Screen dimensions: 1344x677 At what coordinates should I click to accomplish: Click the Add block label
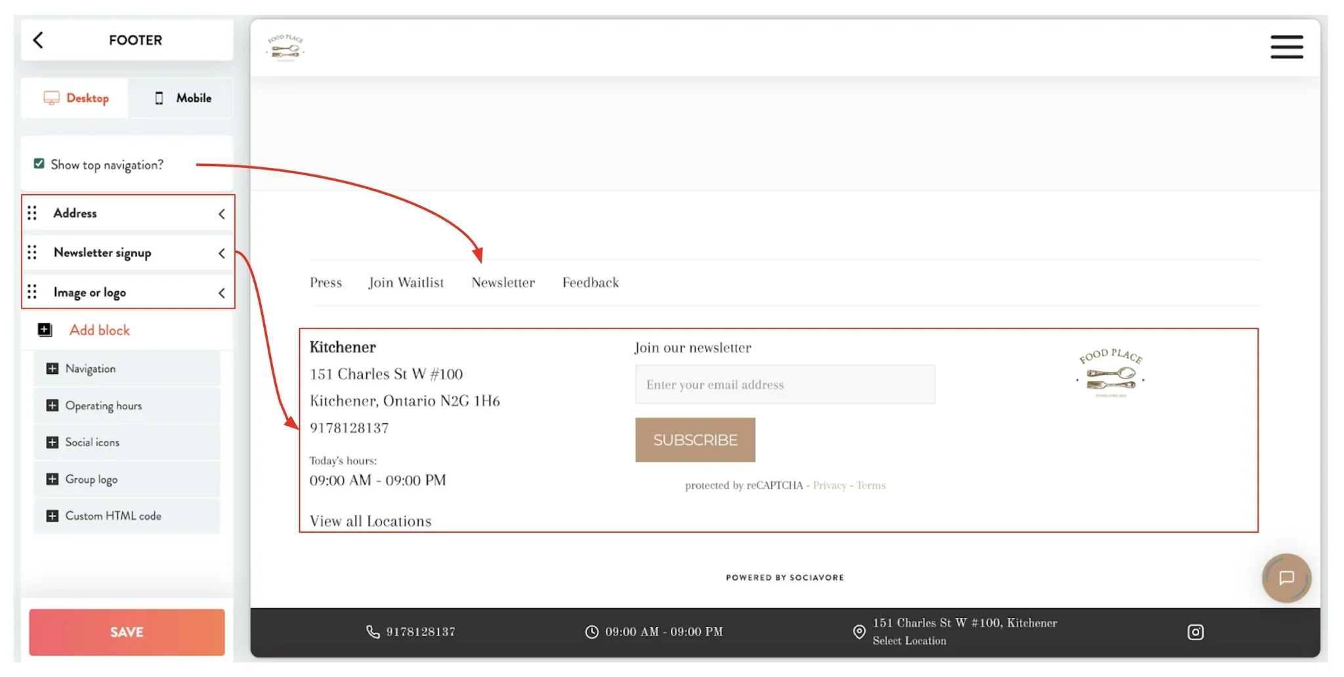pyautogui.click(x=100, y=330)
